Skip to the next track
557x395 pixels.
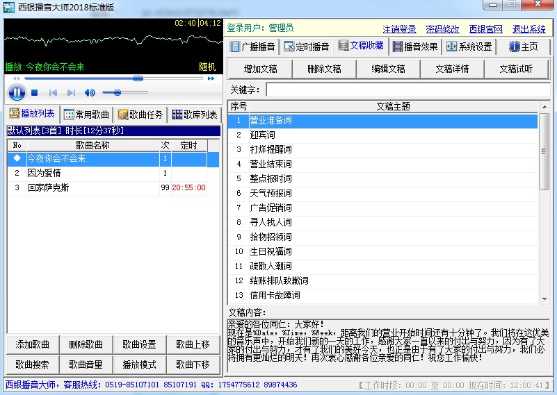(71, 93)
